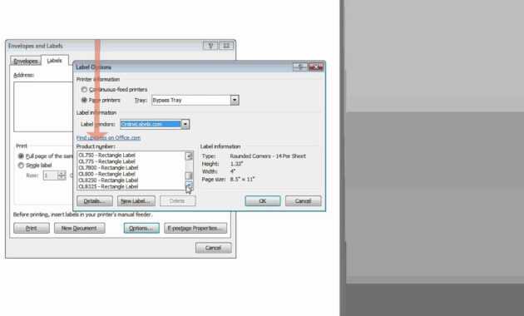The image size is (524, 316).
Task: Click the product list scrollbar thumb
Action: [189, 175]
